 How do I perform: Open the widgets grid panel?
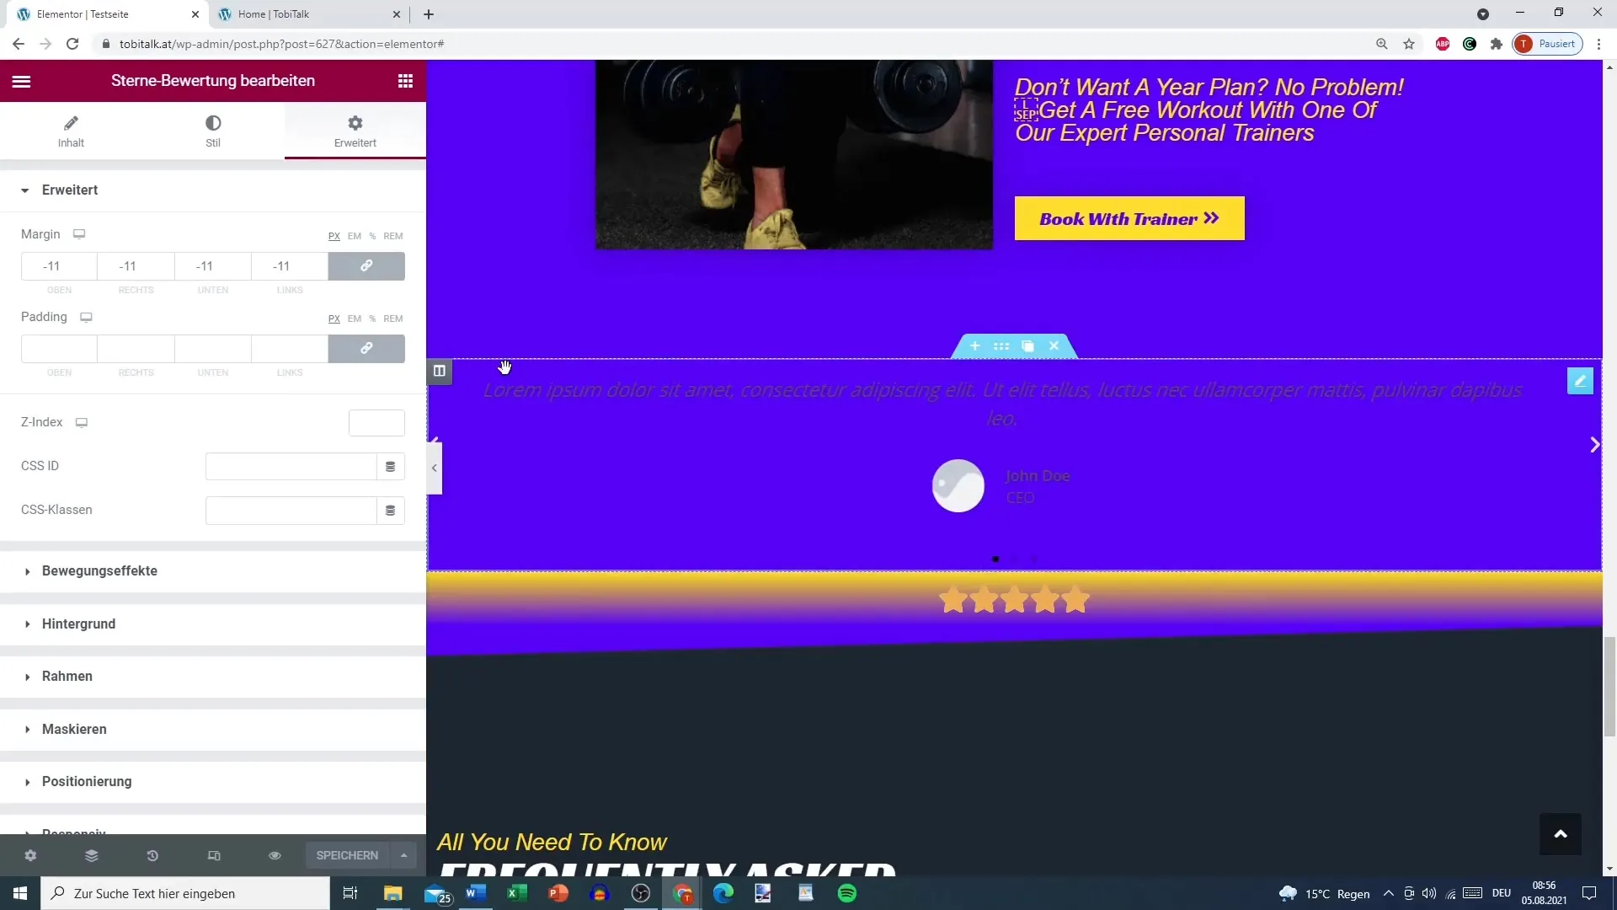pos(405,81)
